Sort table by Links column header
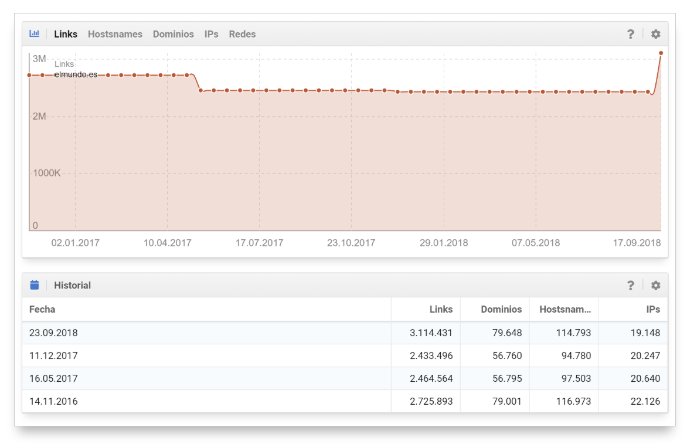Viewport: 687px width, 444px height. click(441, 309)
